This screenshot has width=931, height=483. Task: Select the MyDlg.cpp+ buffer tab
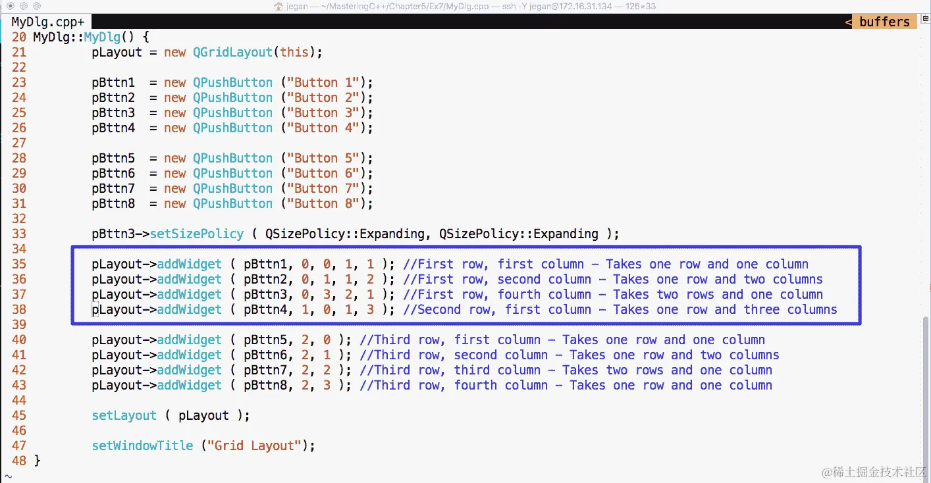47,22
